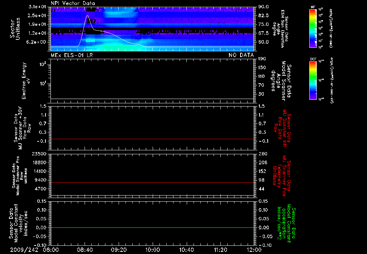This screenshot has width=367, height=254.
Task: Click the '90.0' elevation angle tick
Action: (263, 7)
